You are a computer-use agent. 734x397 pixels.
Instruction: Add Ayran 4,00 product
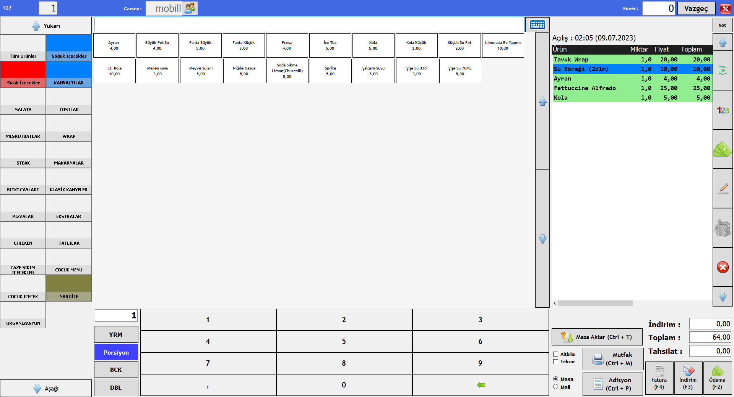[114, 45]
